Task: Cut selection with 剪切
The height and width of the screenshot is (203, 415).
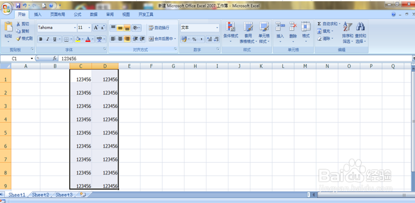Action: [23, 24]
